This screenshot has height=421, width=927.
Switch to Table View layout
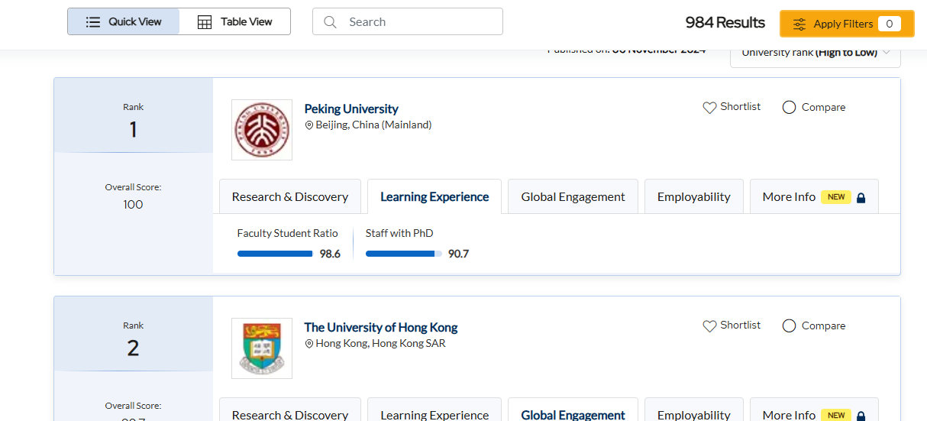(x=235, y=21)
